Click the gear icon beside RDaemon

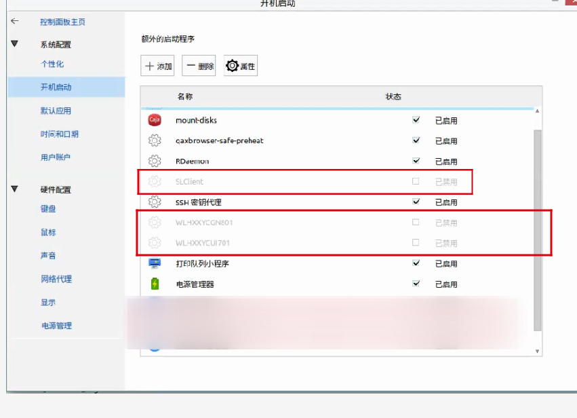tap(154, 161)
